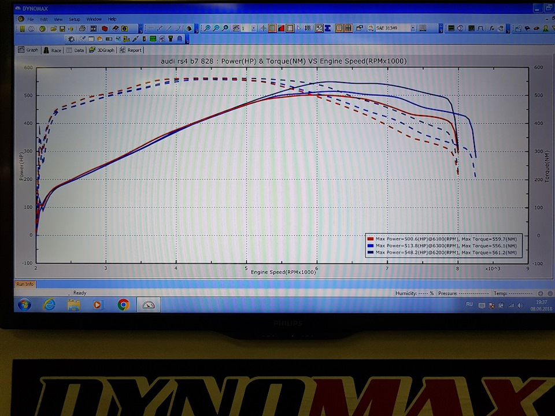Click the crossed tools wrench icon
This screenshot has height=416, width=555.
point(82,39)
